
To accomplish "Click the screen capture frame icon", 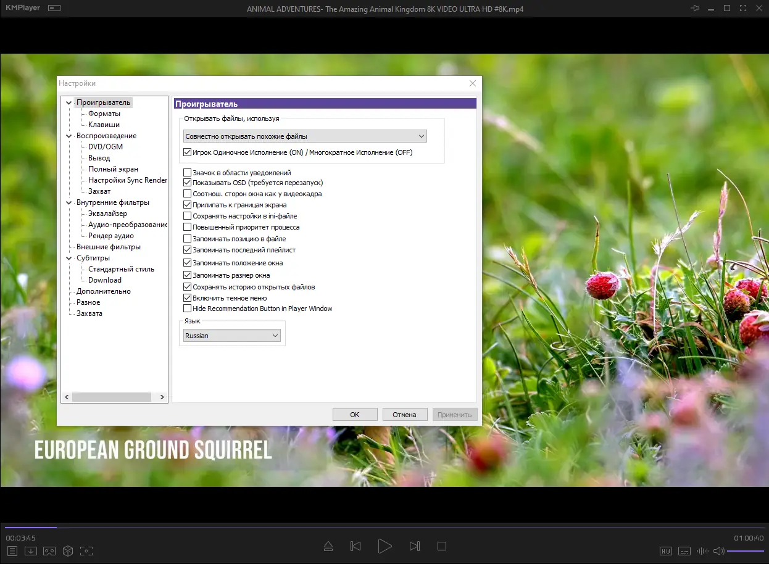I will click(x=86, y=551).
